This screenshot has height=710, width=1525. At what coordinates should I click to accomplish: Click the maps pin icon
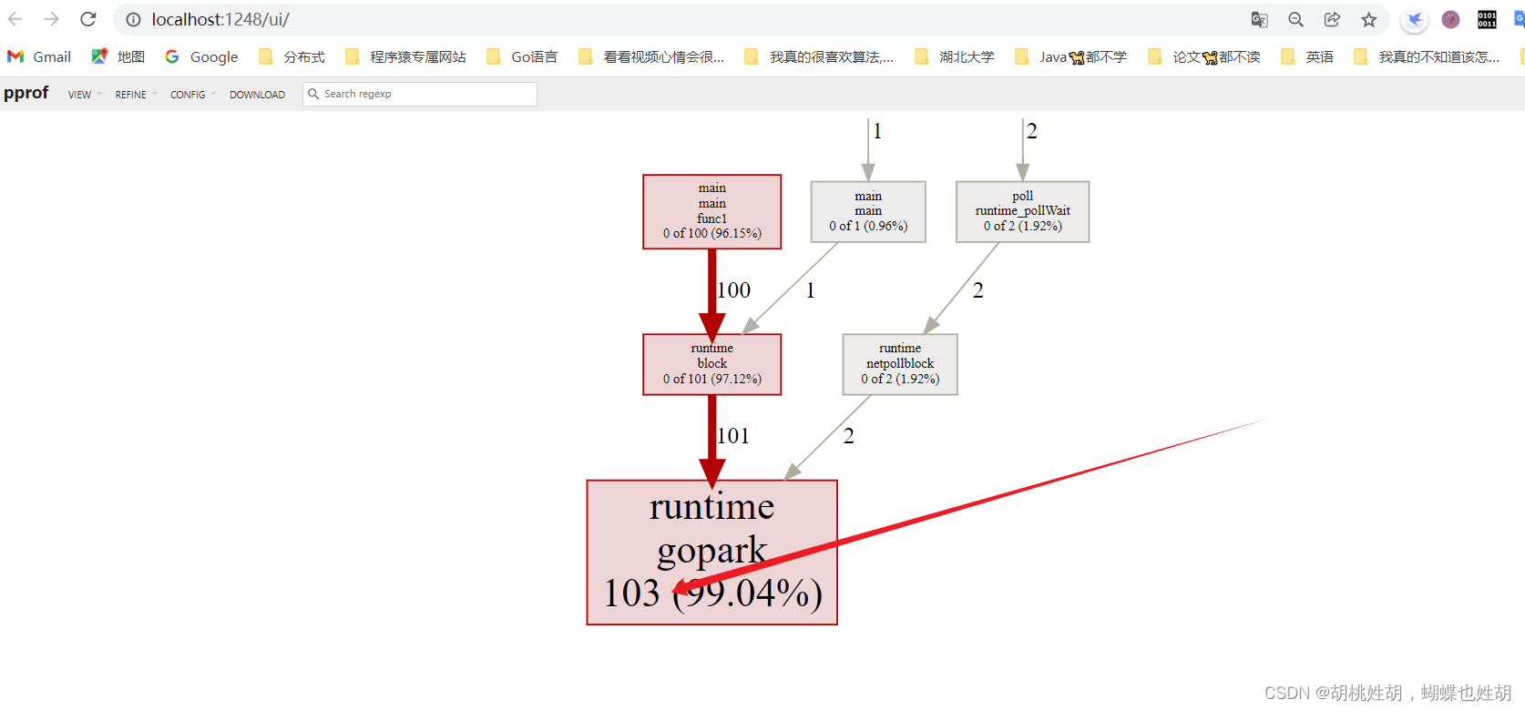[99, 56]
